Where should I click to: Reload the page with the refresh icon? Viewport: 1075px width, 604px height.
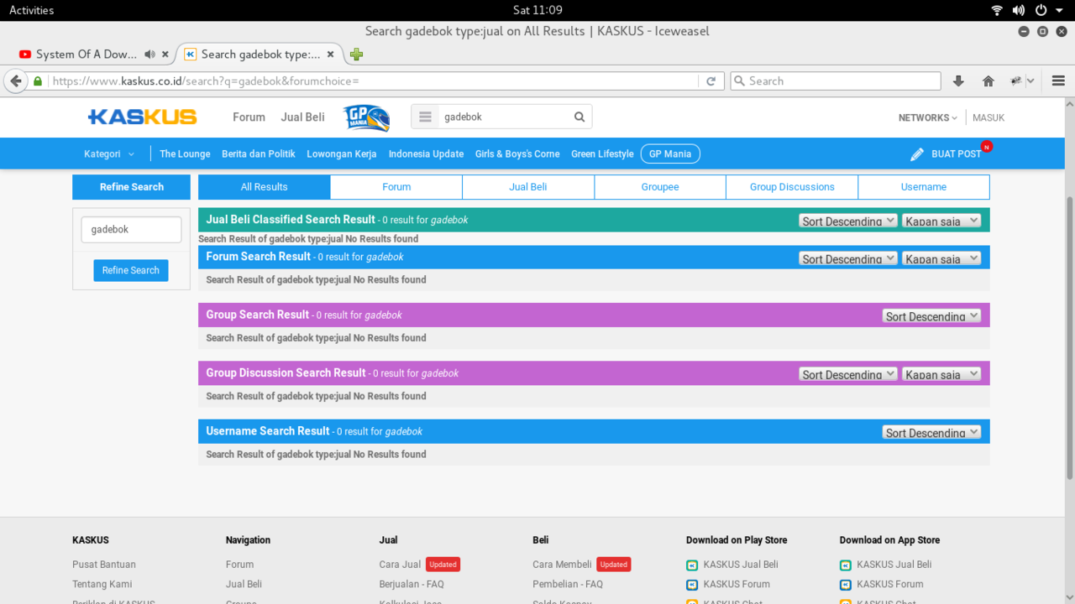point(711,81)
